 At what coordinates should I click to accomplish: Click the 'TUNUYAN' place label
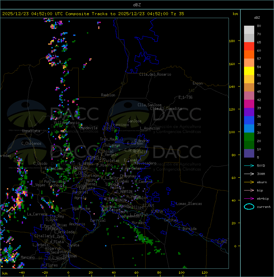[70, 256]
